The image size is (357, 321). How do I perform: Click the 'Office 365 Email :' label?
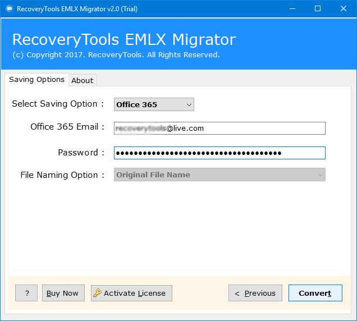click(x=67, y=127)
